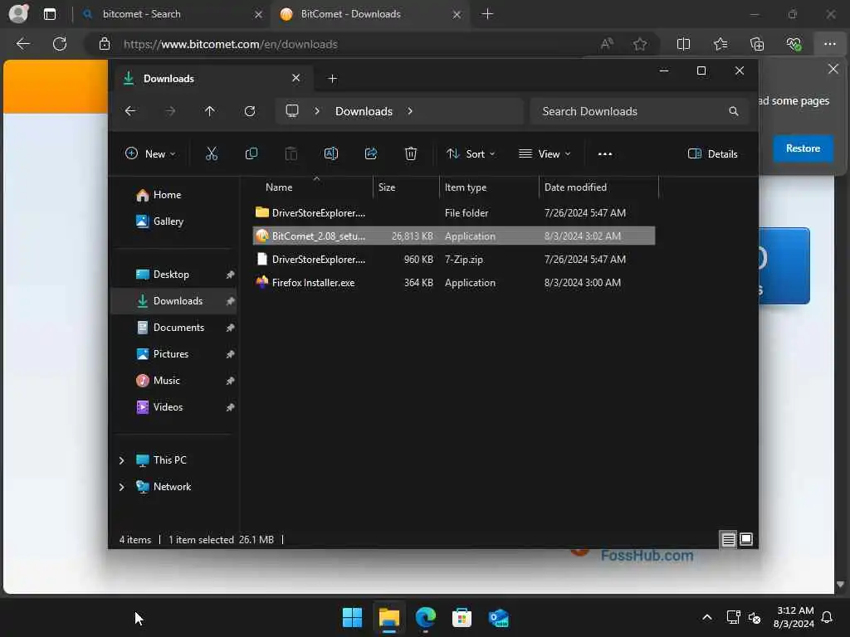Viewport: 850px width, 637px height.
Task: Select the DriverStoreExplorer file folder row
Action: tap(454, 213)
